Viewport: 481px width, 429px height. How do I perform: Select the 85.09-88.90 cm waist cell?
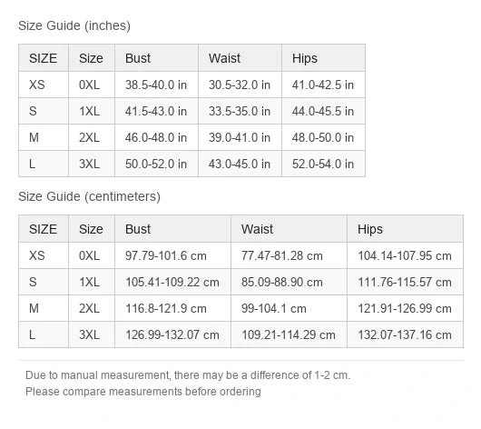289,282
